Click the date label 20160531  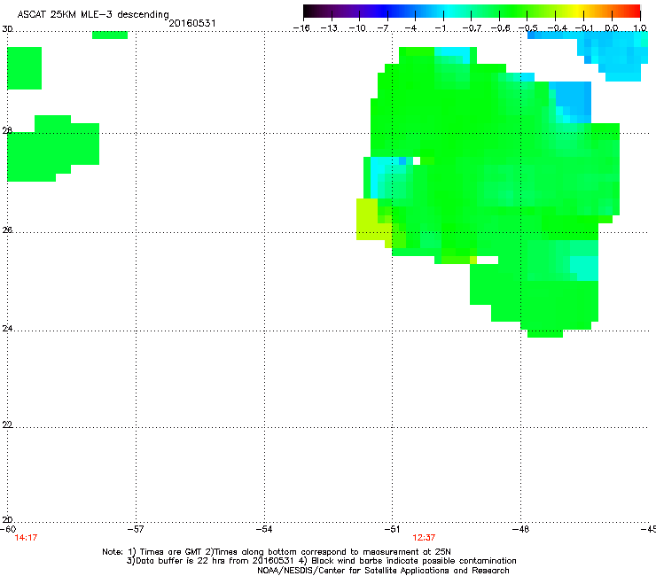[192, 23]
